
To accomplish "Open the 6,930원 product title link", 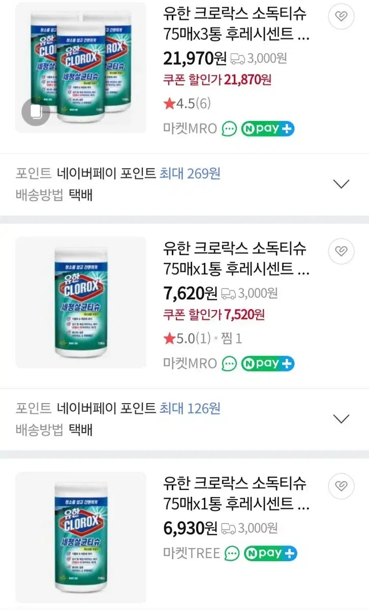I will click(x=236, y=493).
